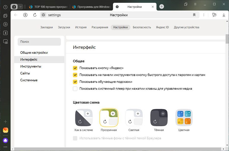The width and height of the screenshot is (229, 151).
Task: Click the horizontal scrollbar left arrow
Action: pos(12,149)
